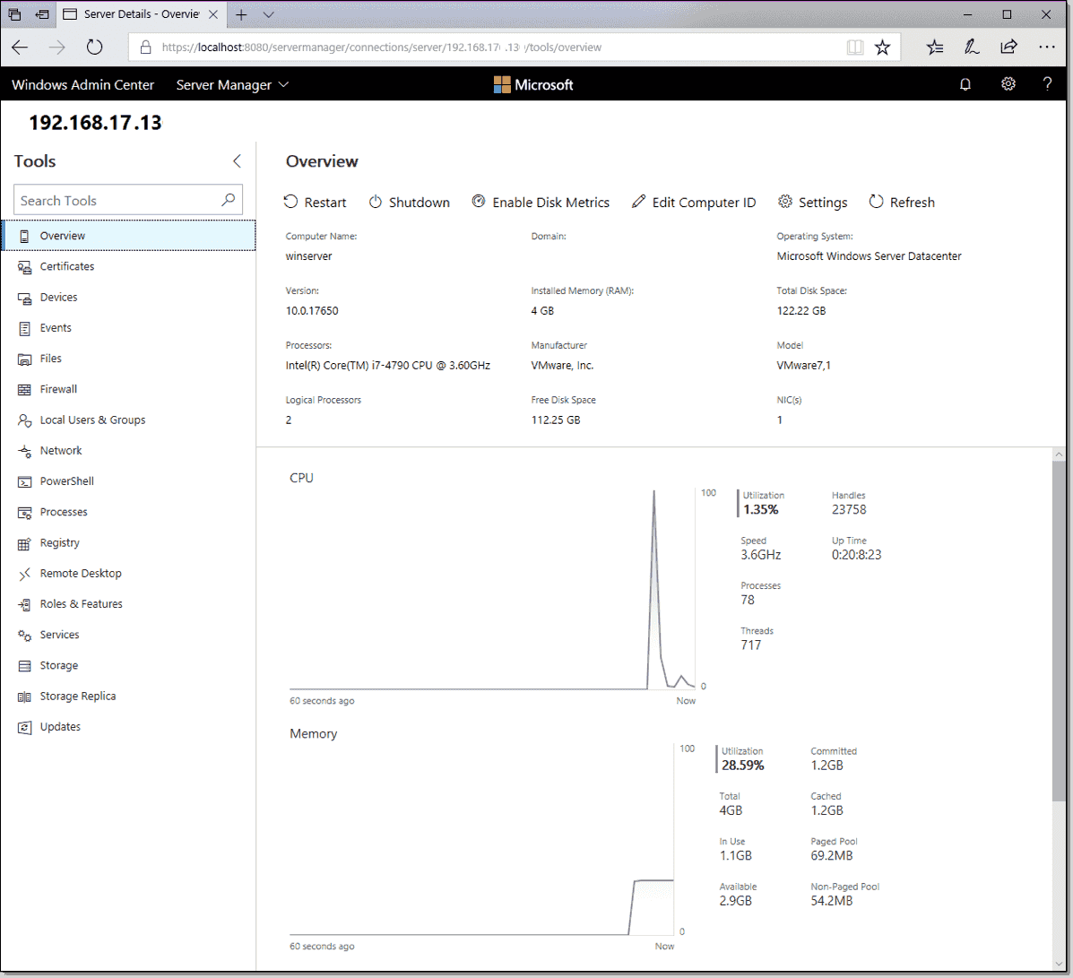Click the search magnifier icon
The image size is (1073, 978).
(x=229, y=199)
